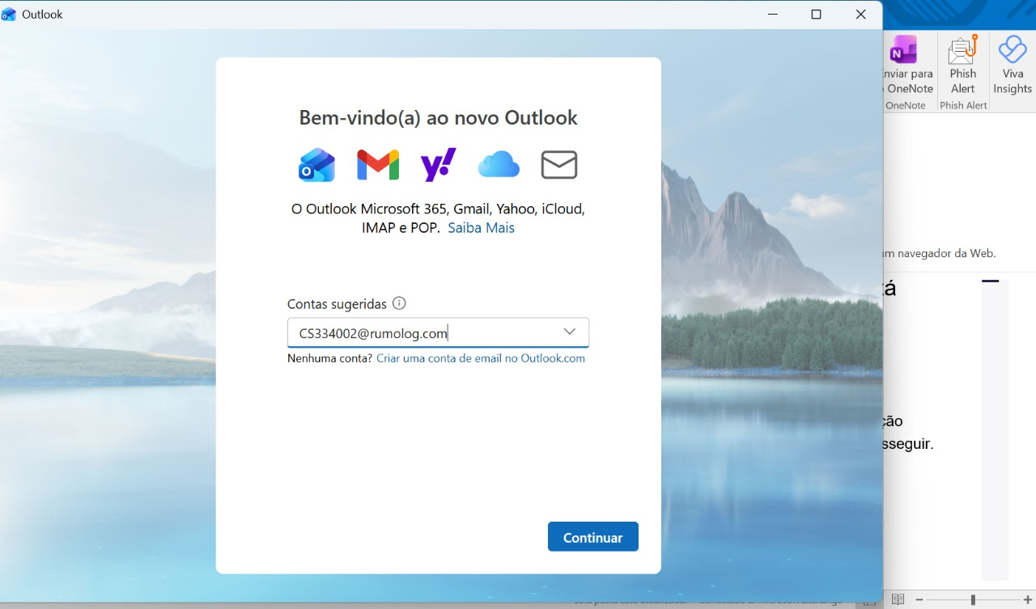
Task: Click the email address field showing CS334002@rumolog.com
Action: point(438,332)
